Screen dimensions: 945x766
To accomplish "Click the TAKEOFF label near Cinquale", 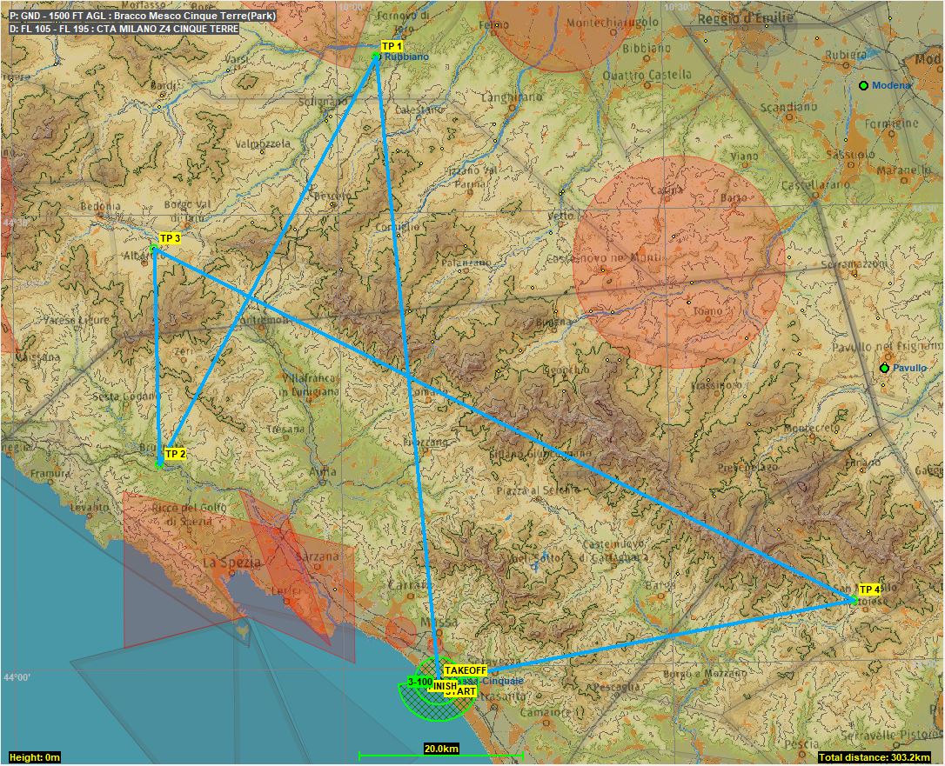I will coord(465,670).
